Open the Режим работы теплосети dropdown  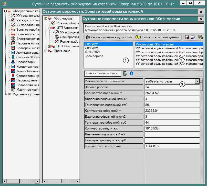pyautogui.click(x=197, y=81)
